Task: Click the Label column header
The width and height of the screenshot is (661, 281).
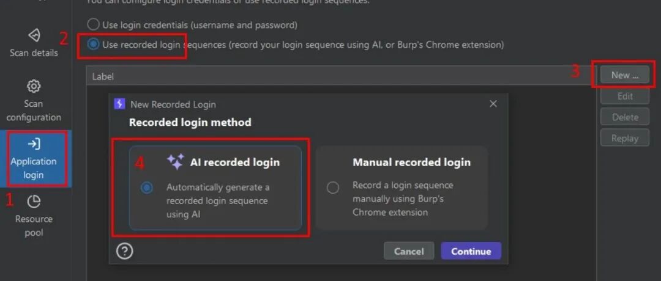Action: point(103,76)
